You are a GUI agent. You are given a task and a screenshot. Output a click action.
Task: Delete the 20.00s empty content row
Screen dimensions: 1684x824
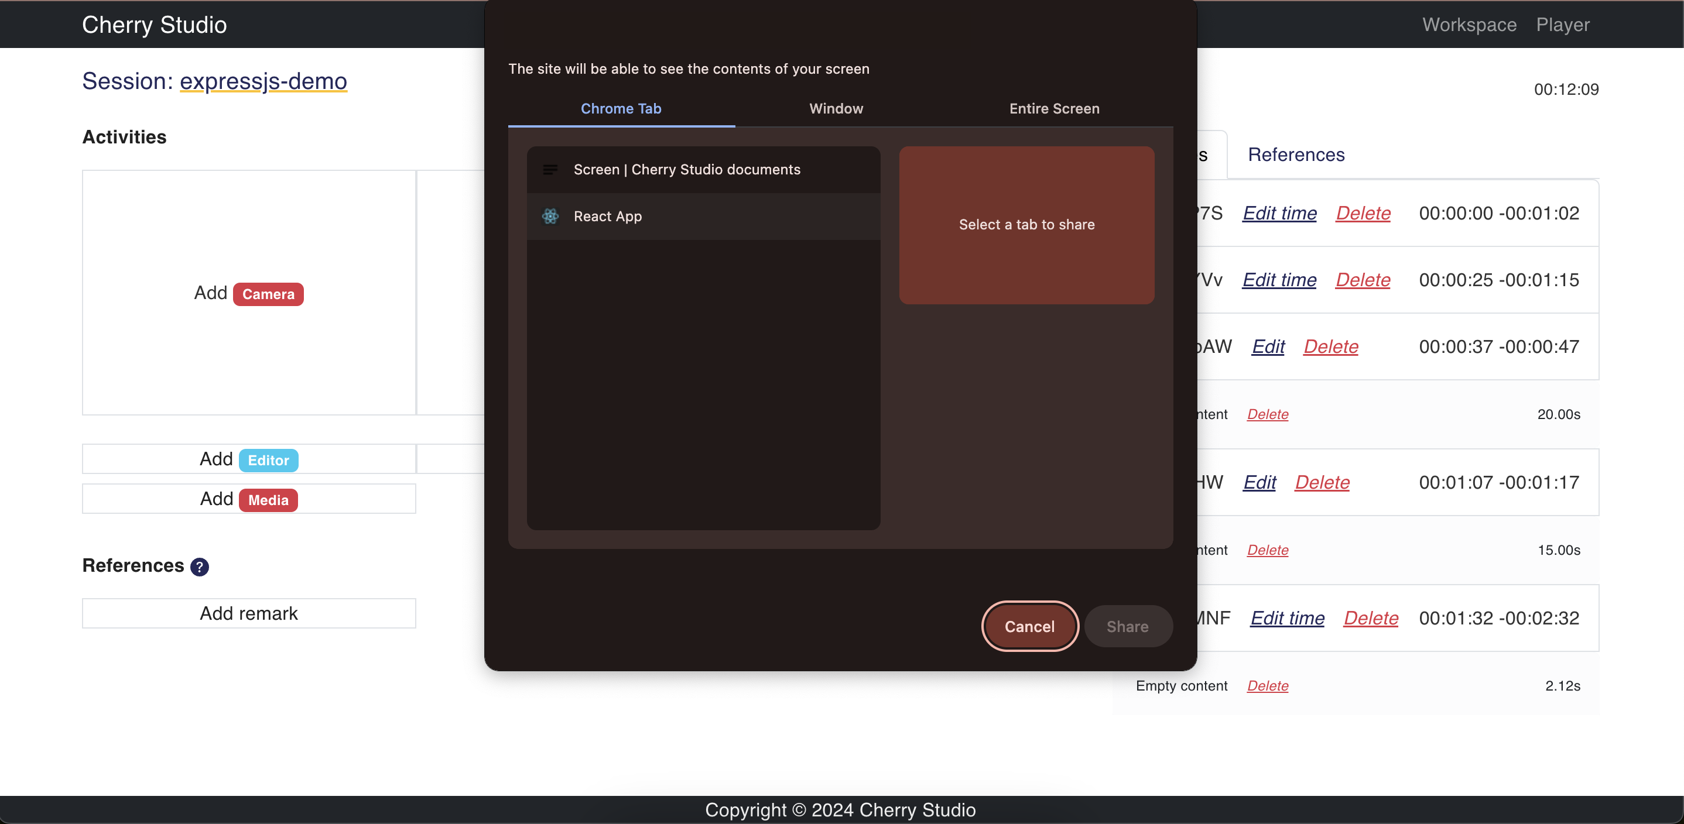(x=1268, y=414)
